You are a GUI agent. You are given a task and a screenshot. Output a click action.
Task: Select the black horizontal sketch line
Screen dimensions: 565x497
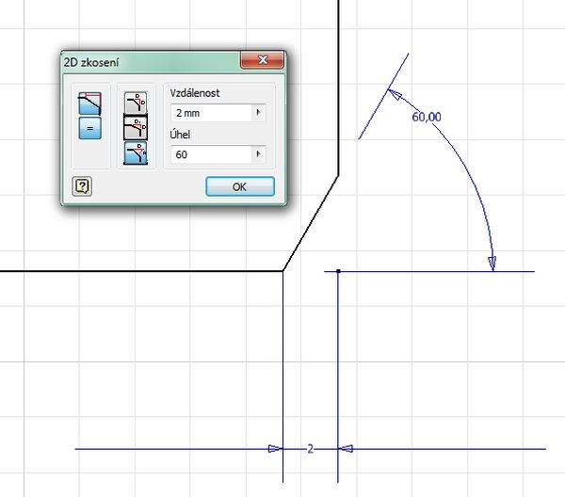pyautogui.click(x=141, y=271)
